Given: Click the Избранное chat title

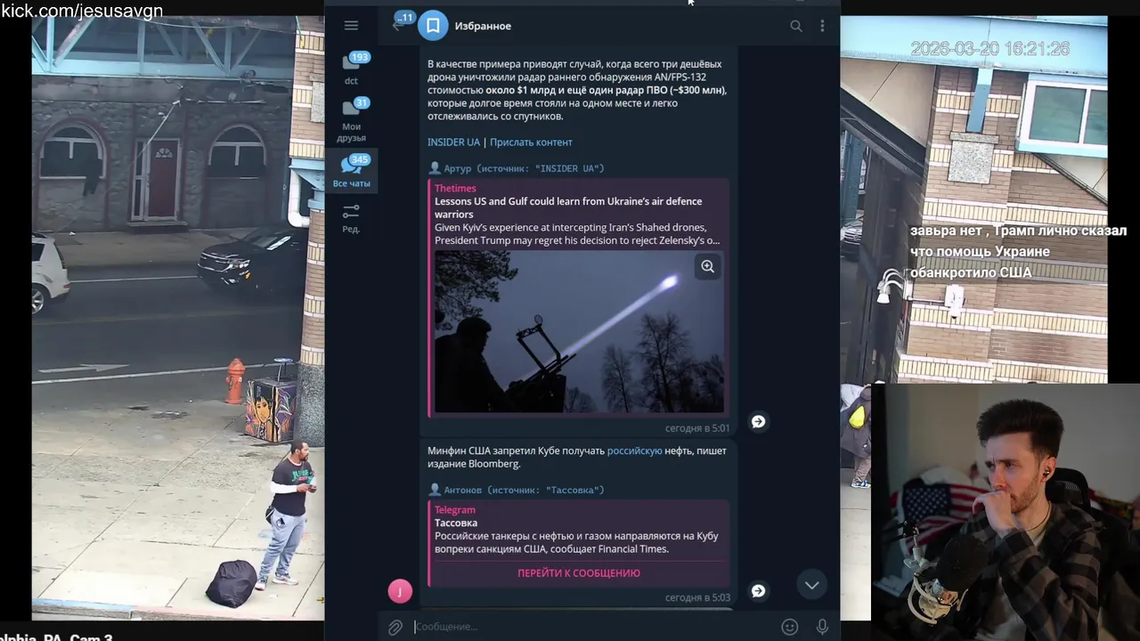Looking at the screenshot, I should tap(483, 26).
